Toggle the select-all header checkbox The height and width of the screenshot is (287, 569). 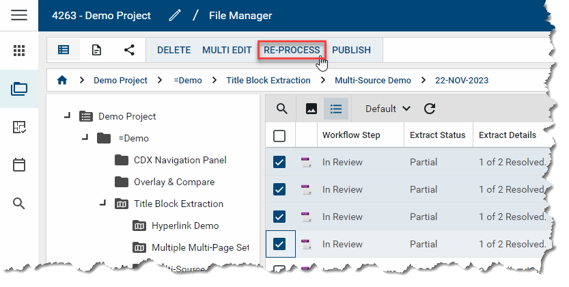(x=279, y=135)
